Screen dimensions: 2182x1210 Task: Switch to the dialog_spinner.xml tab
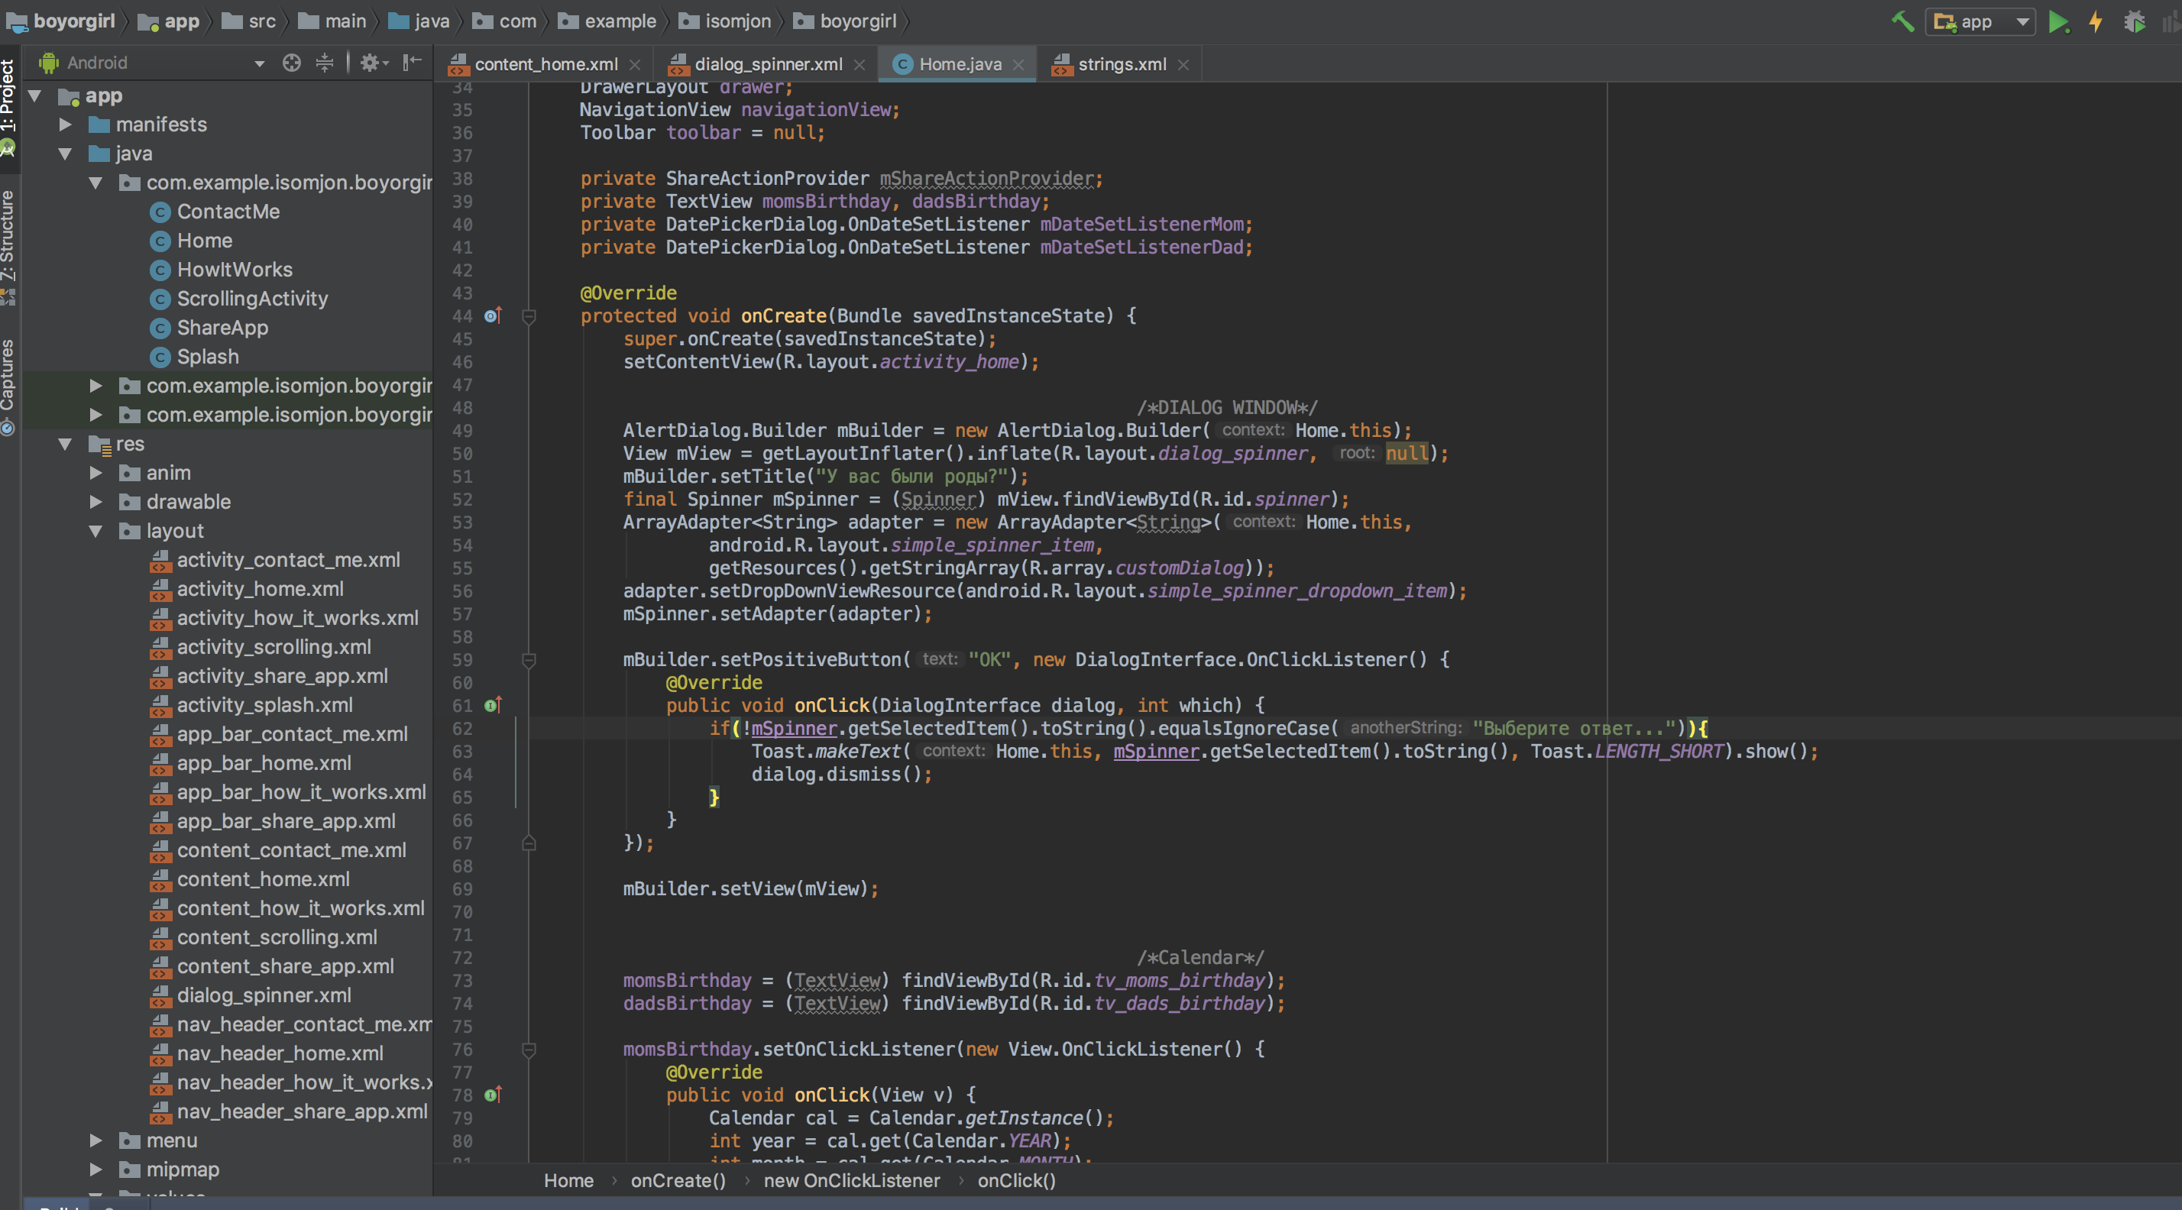[x=766, y=64]
